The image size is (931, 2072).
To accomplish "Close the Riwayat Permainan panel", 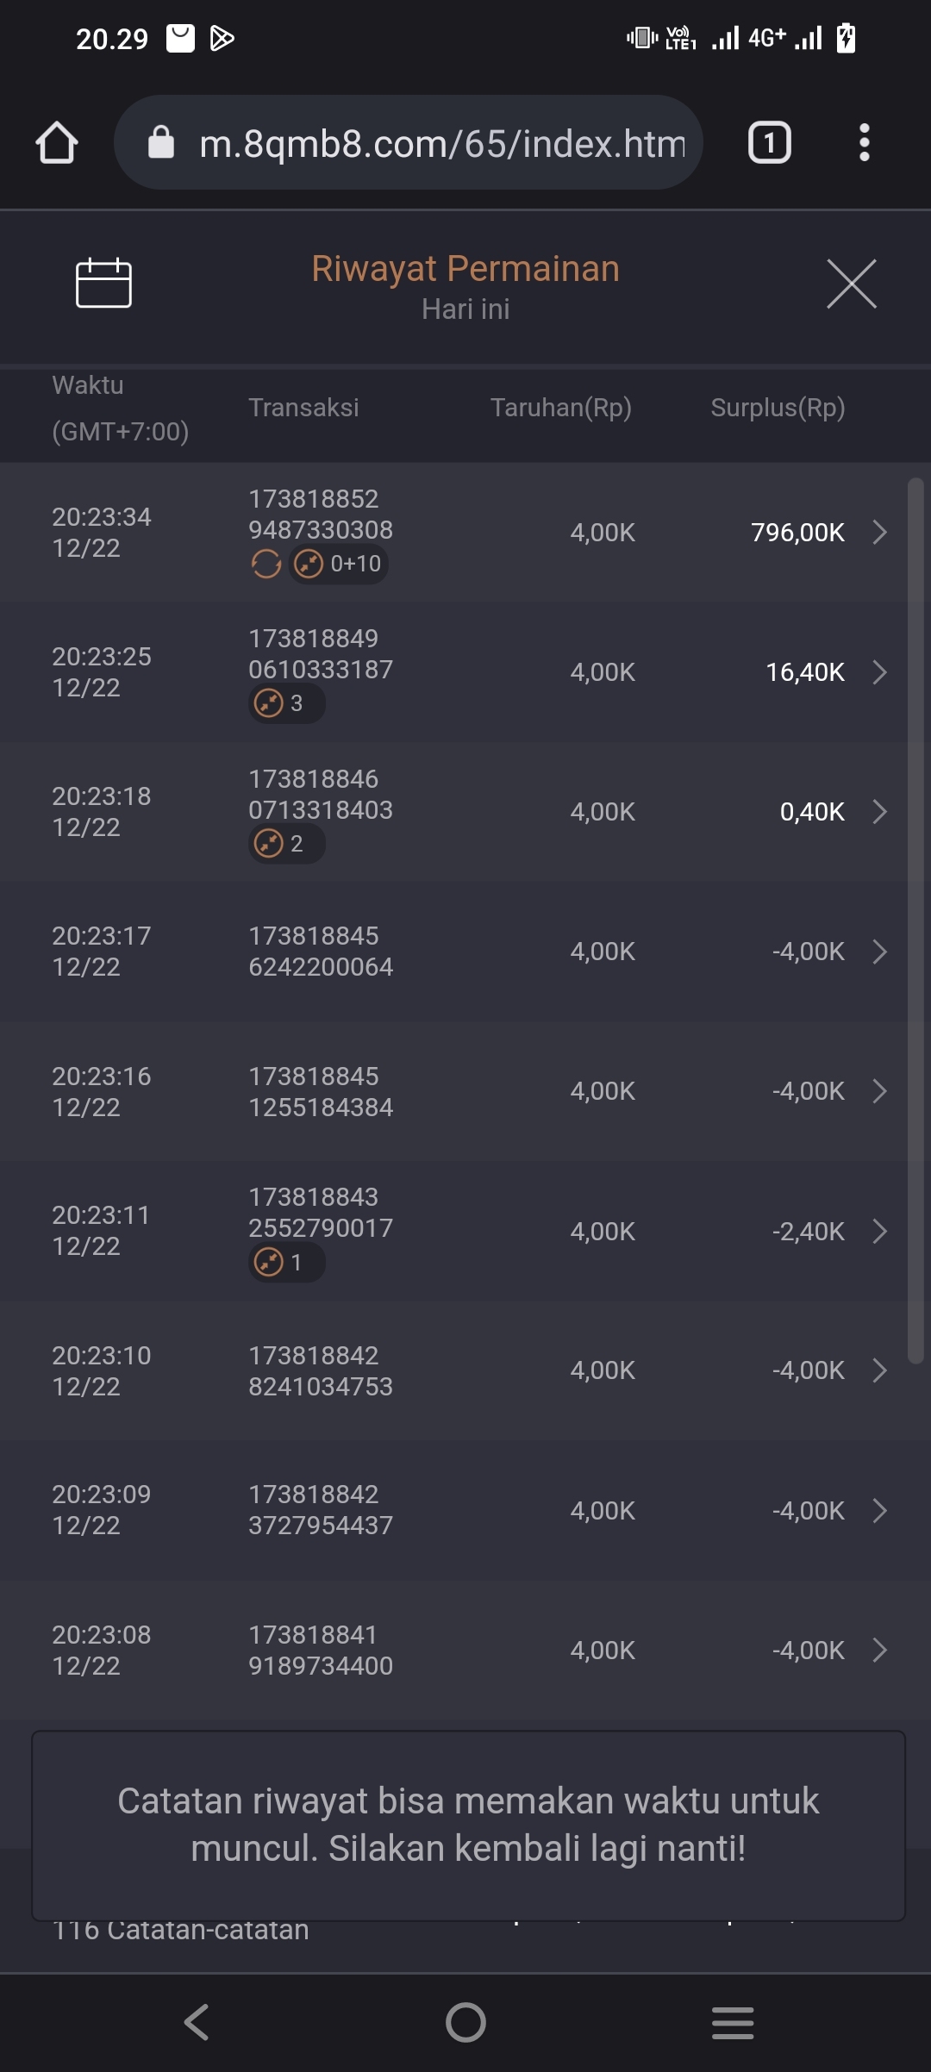I will 851,284.
